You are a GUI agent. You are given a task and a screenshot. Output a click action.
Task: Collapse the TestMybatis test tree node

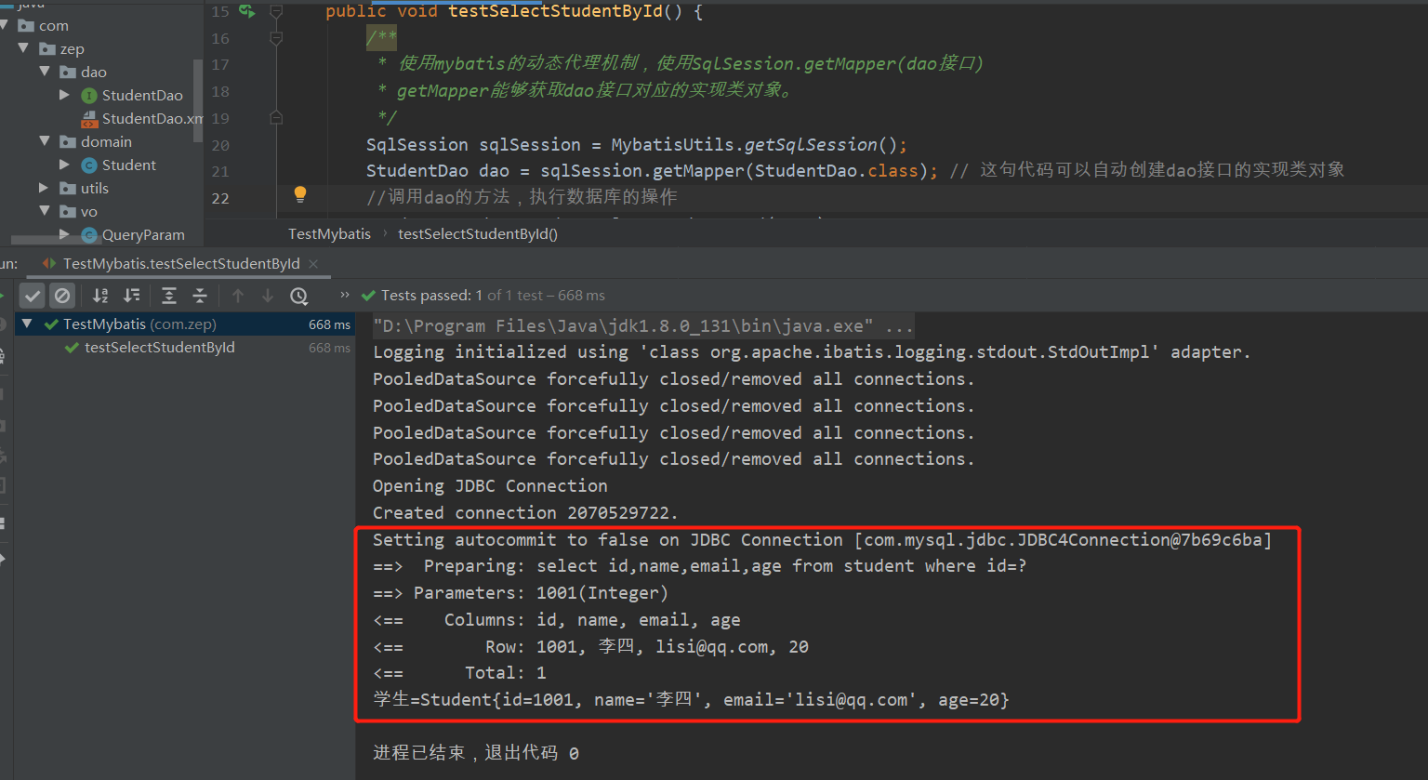[x=27, y=324]
